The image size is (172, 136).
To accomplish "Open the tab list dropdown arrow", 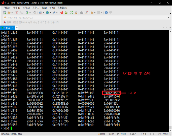I will pyautogui.click(x=170, y=28).
